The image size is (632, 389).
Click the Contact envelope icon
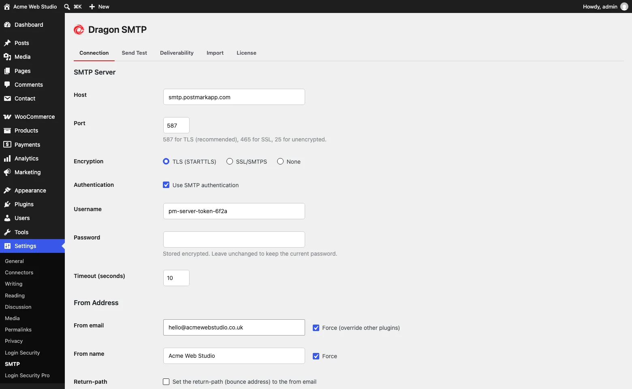pyautogui.click(x=7, y=98)
